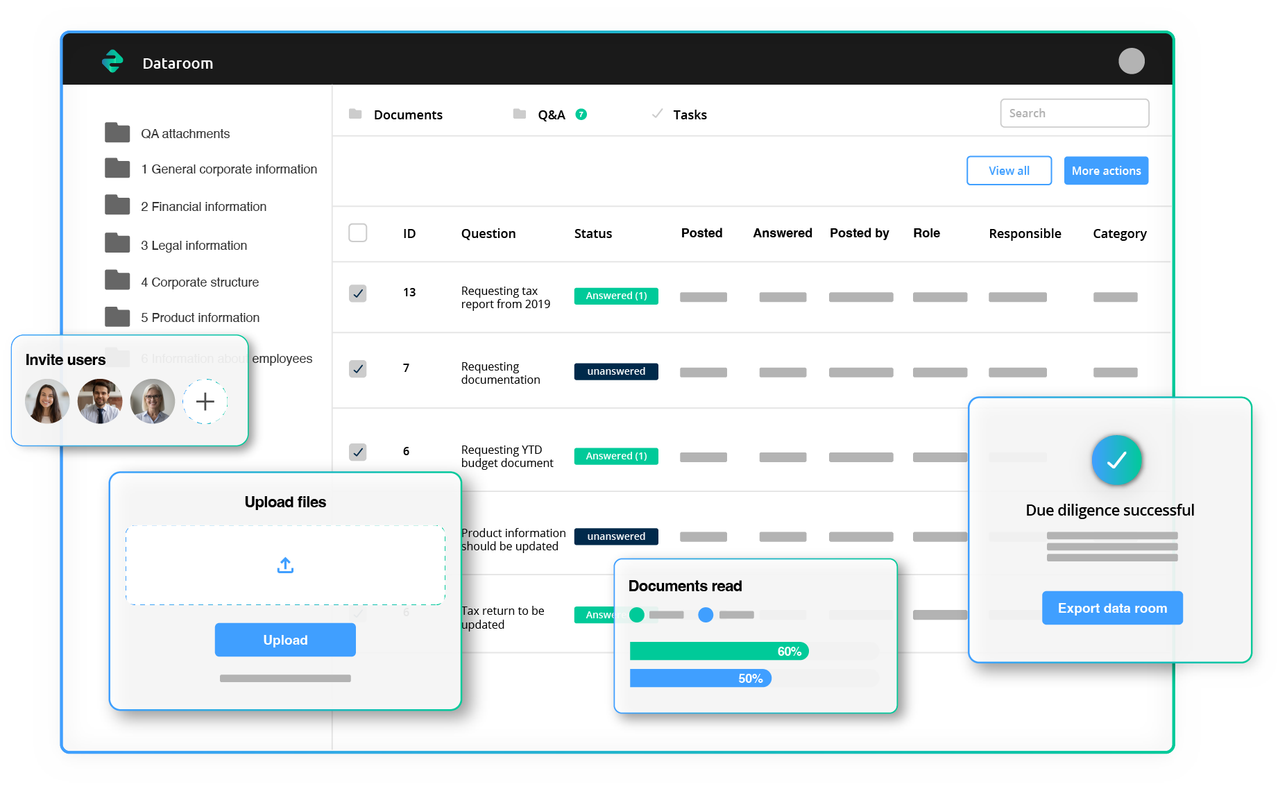Uncheck the checkbox for question ID 7
This screenshot has height=789, width=1287.
pos(357,368)
